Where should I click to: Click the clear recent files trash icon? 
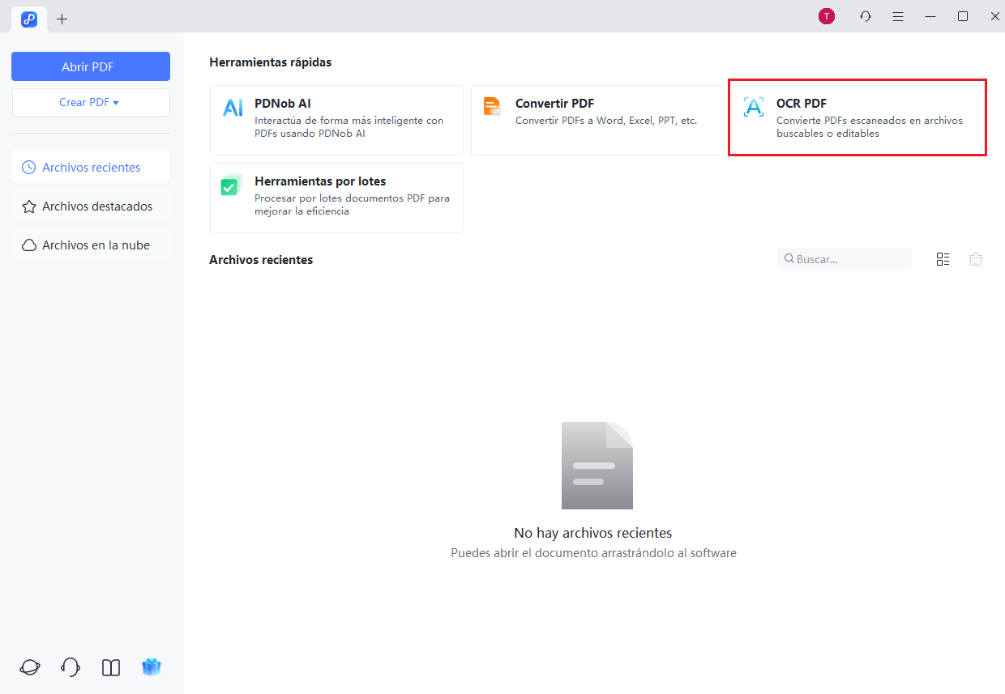pyautogui.click(x=976, y=259)
